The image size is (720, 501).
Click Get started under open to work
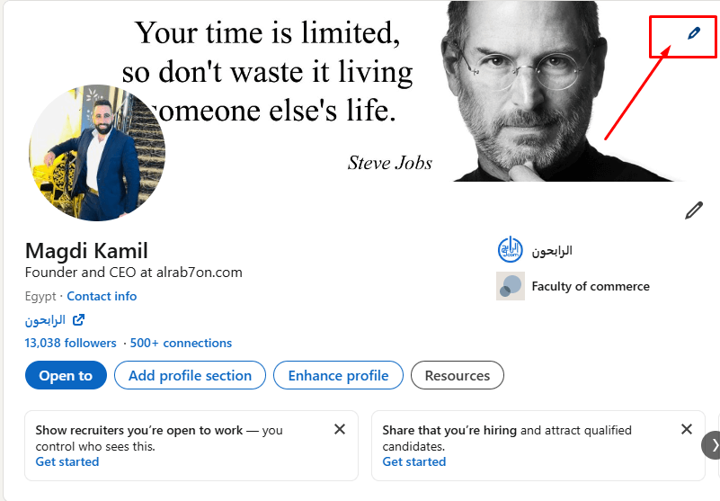click(67, 461)
